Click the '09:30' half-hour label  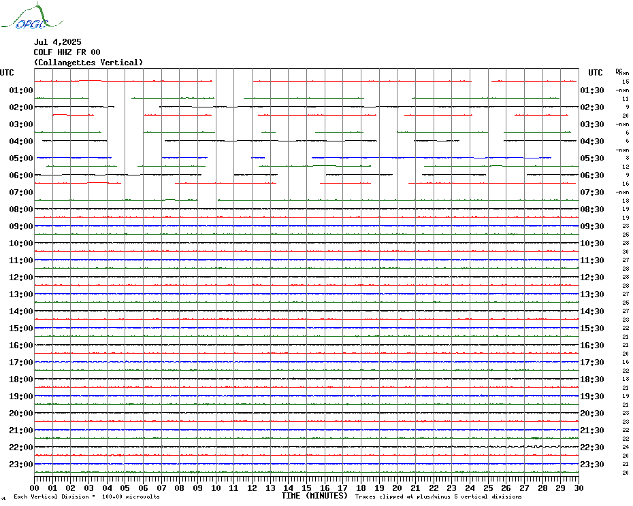pyautogui.click(x=592, y=226)
